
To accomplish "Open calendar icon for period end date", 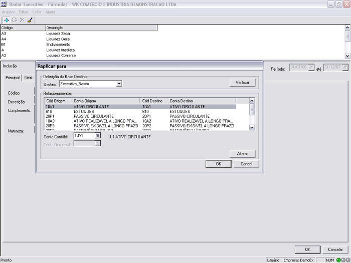I will (x=345, y=68).
